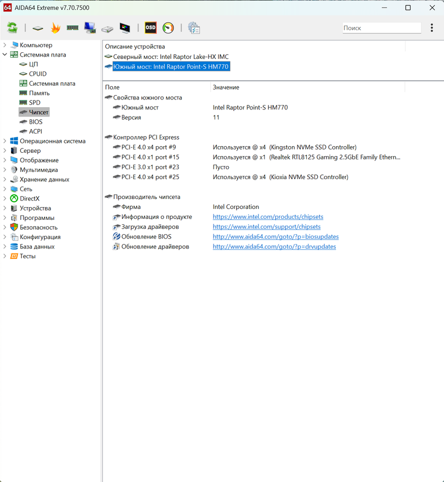Expand the Мультимедиа tree node
The image size is (444, 482).
pyautogui.click(x=4, y=170)
